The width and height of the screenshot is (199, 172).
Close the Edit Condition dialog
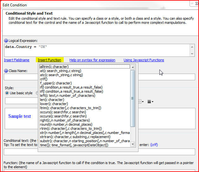point(196,3)
